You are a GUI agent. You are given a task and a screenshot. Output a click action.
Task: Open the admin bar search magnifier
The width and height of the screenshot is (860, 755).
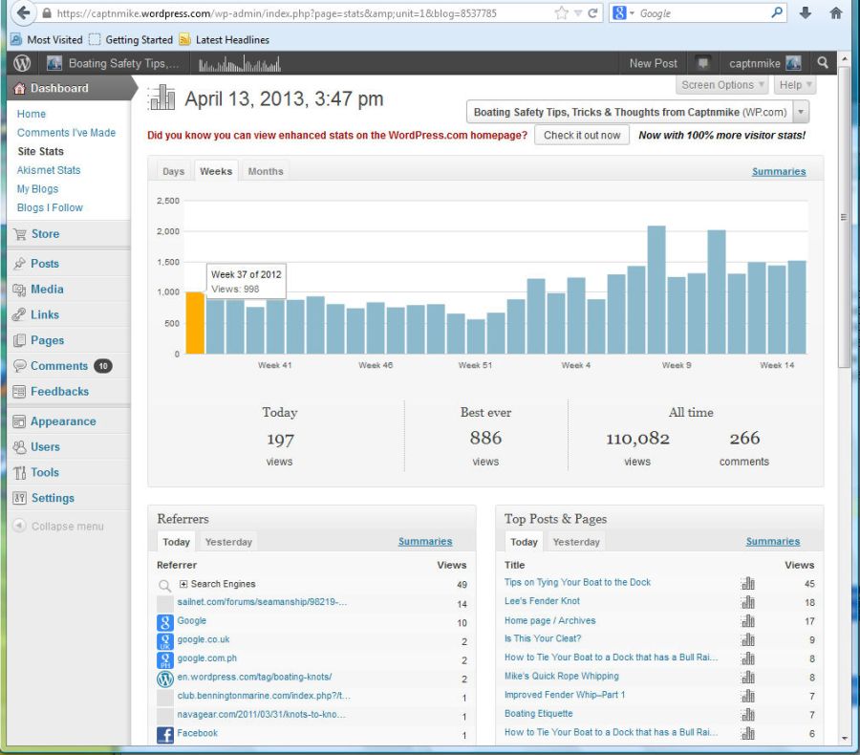pyautogui.click(x=823, y=63)
